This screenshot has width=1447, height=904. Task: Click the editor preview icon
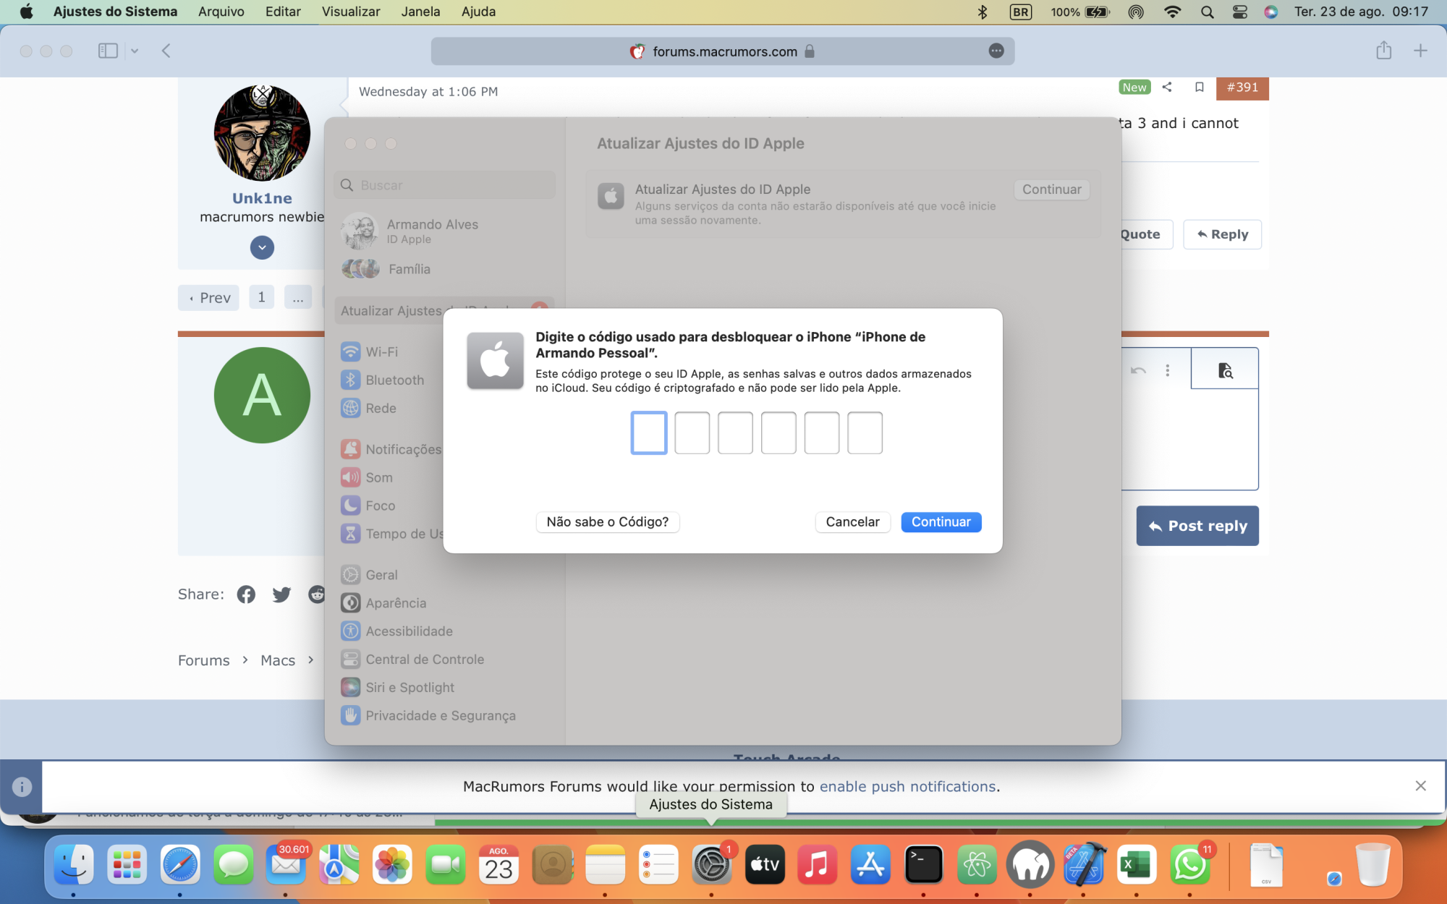1225,370
